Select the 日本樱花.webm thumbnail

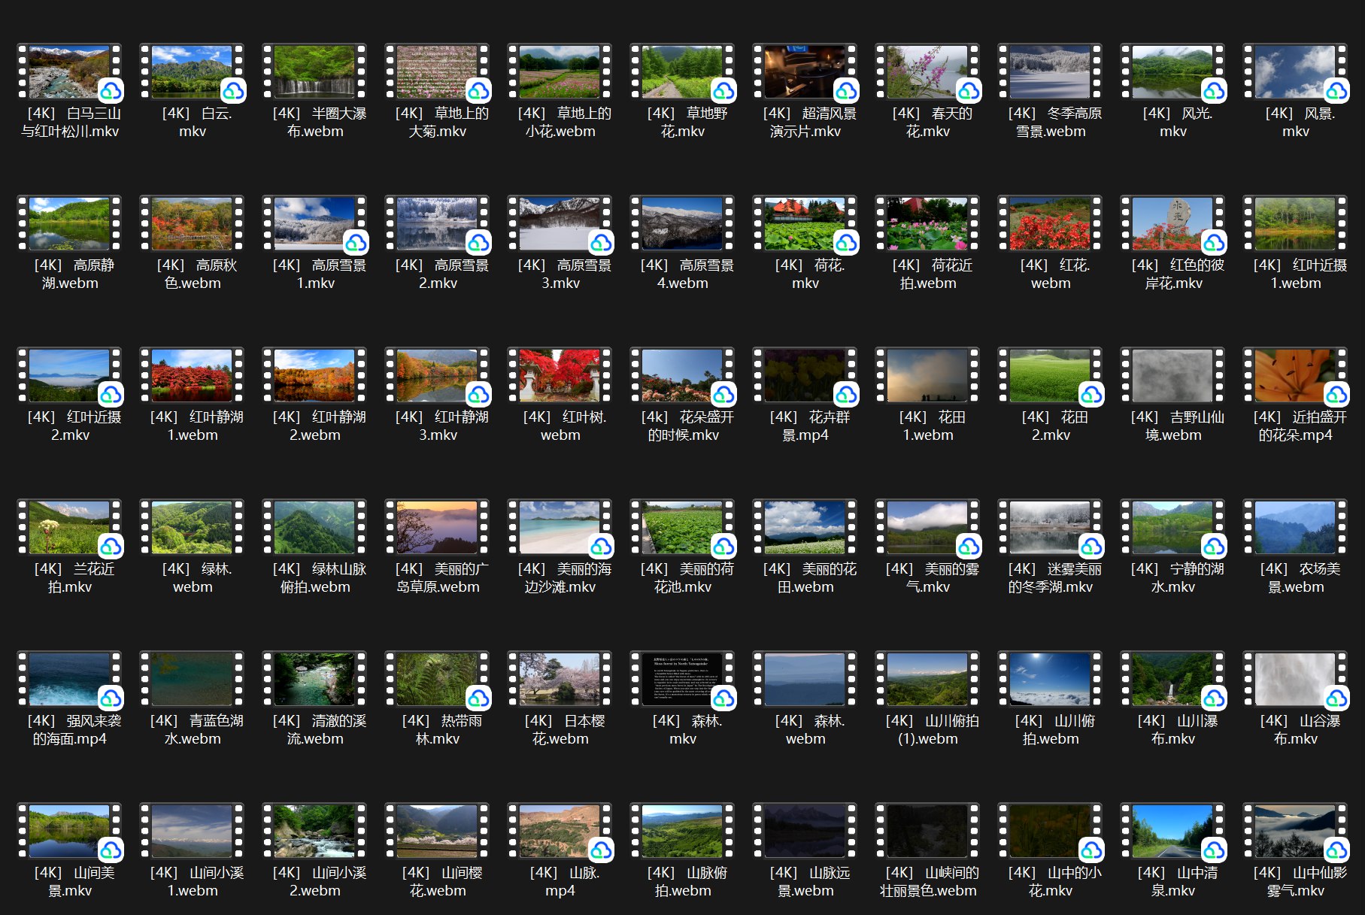560,680
